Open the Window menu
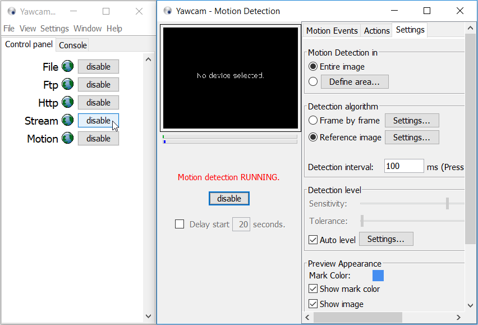The width and height of the screenshot is (478, 325). 88,29
